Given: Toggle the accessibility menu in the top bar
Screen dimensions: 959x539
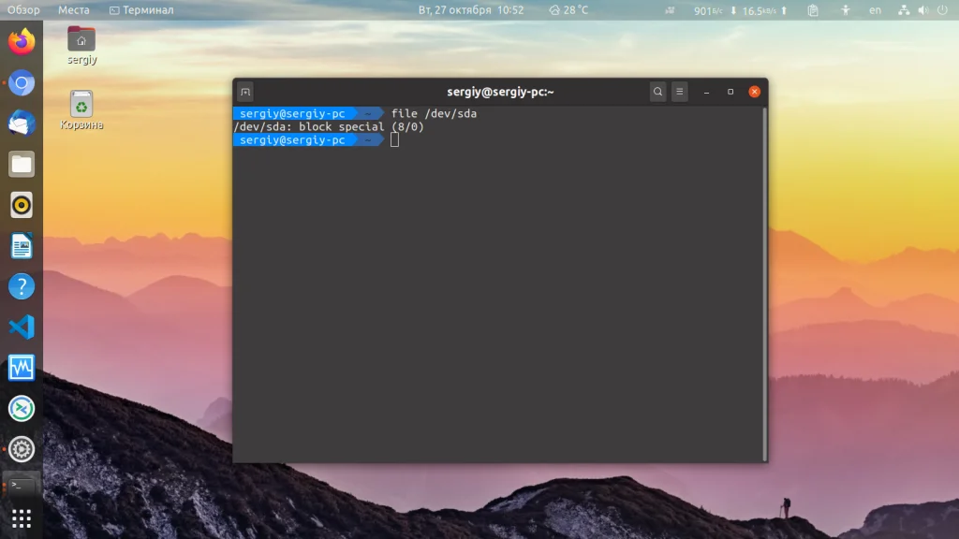Looking at the screenshot, I should click(x=846, y=9).
